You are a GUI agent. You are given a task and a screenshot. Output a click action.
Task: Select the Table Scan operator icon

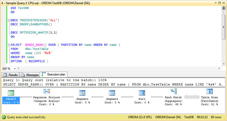coord(209,91)
